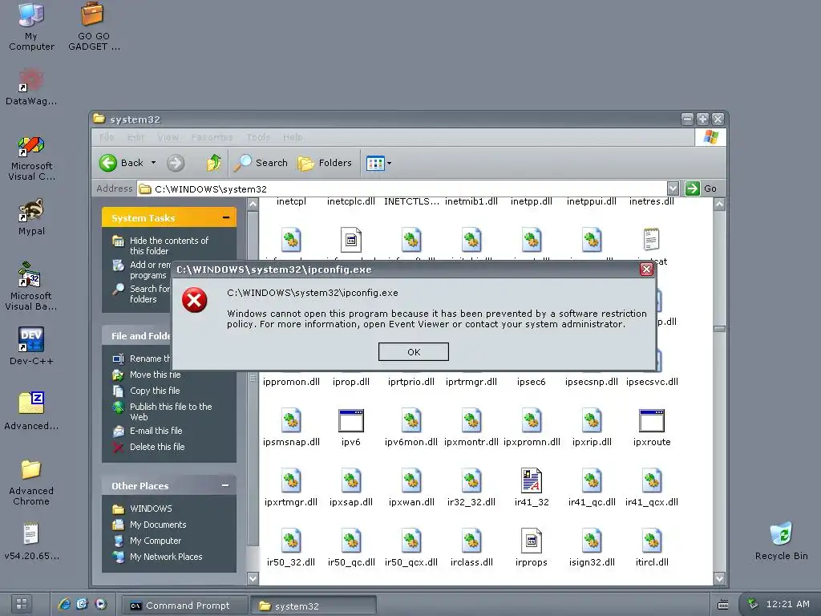Viewport: 821px width, 616px height.
Task: Open the Views dropdown button
Action: [379, 163]
